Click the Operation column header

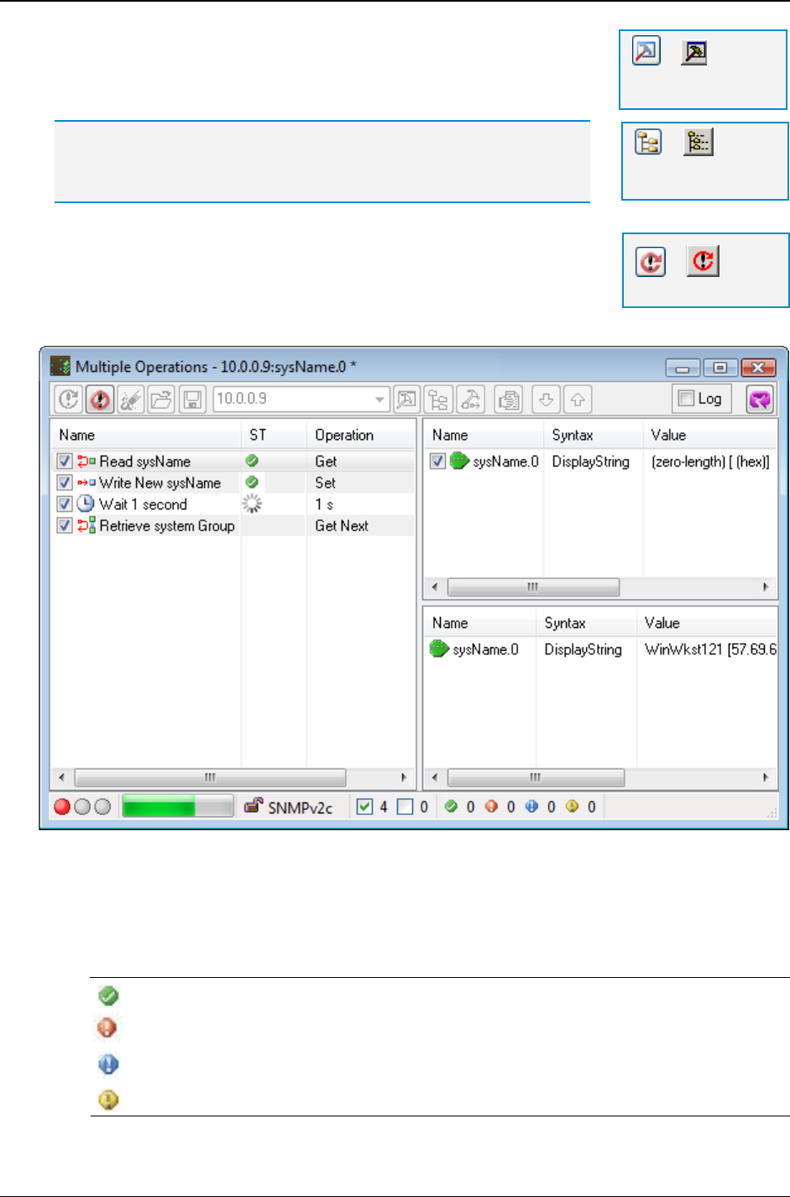[361, 435]
